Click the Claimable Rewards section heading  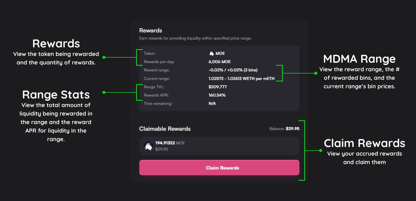coord(165,129)
